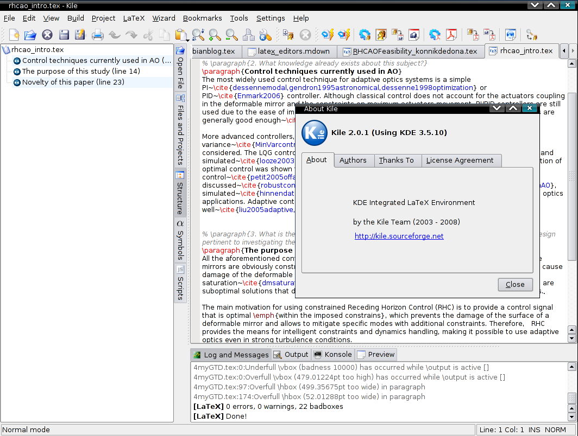Switch to the RHCAOFeasibility_konnikdedona.tex tab
Viewport: 578px width, 436px height.
coord(410,51)
